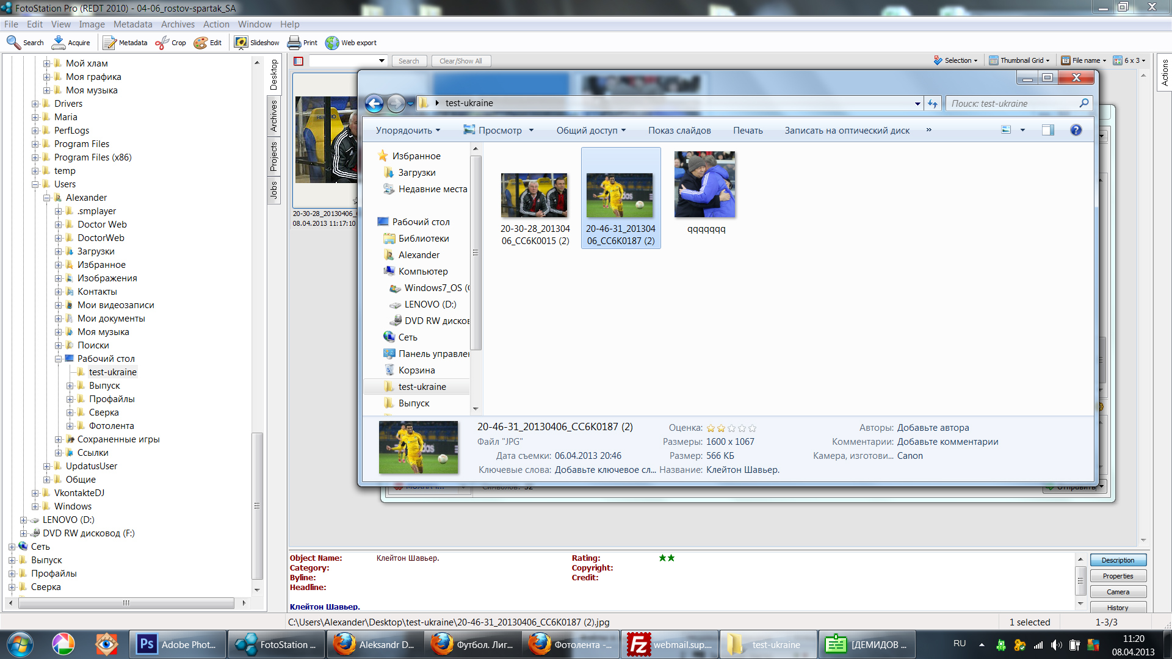
Task: Expand the Фотолента folder node
Action: [70, 426]
